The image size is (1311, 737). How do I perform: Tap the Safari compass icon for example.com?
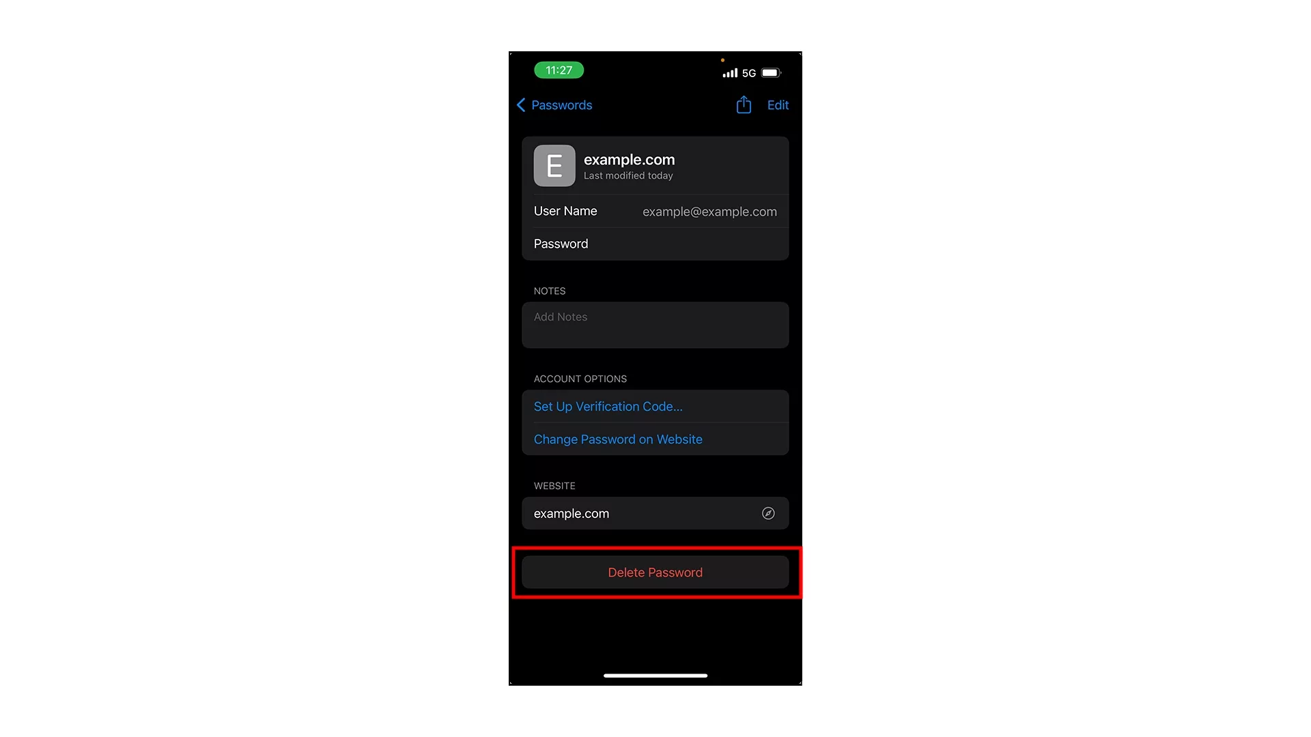[768, 513]
